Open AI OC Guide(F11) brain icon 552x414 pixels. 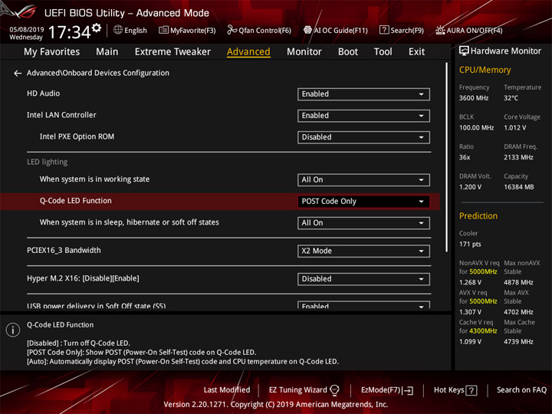tap(307, 30)
